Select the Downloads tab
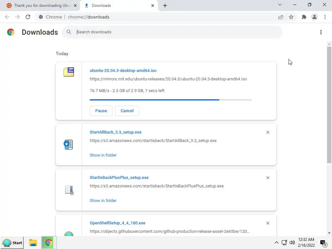Screen dimensions: 332x249 click(x=119, y=6)
